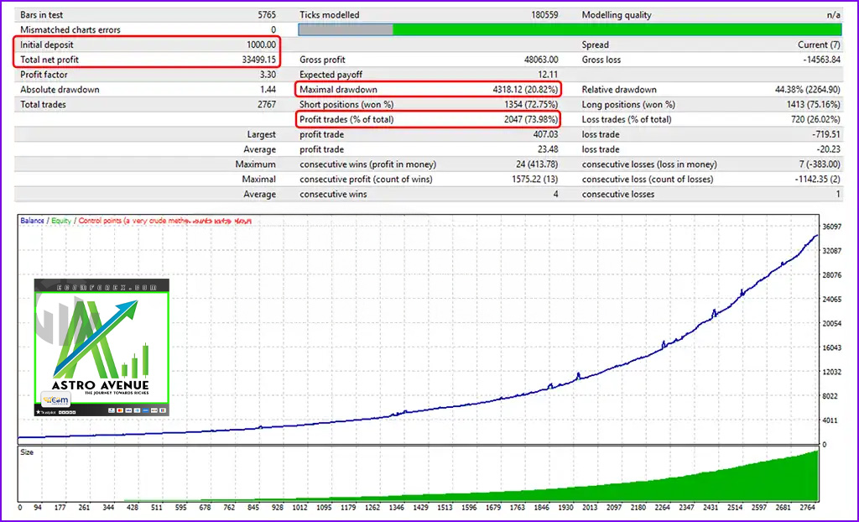Viewport: 859px width, 522px height.
Task: Select the absolute drawdown value 1.44
Action: tap(268, 89)
